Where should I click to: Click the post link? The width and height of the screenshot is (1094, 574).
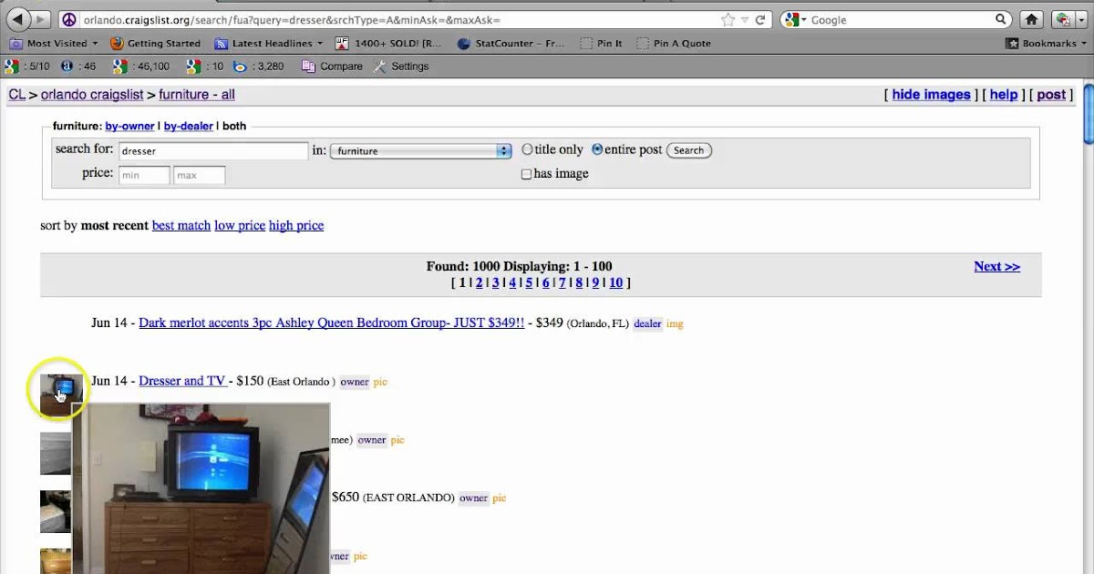point(1051,94)
